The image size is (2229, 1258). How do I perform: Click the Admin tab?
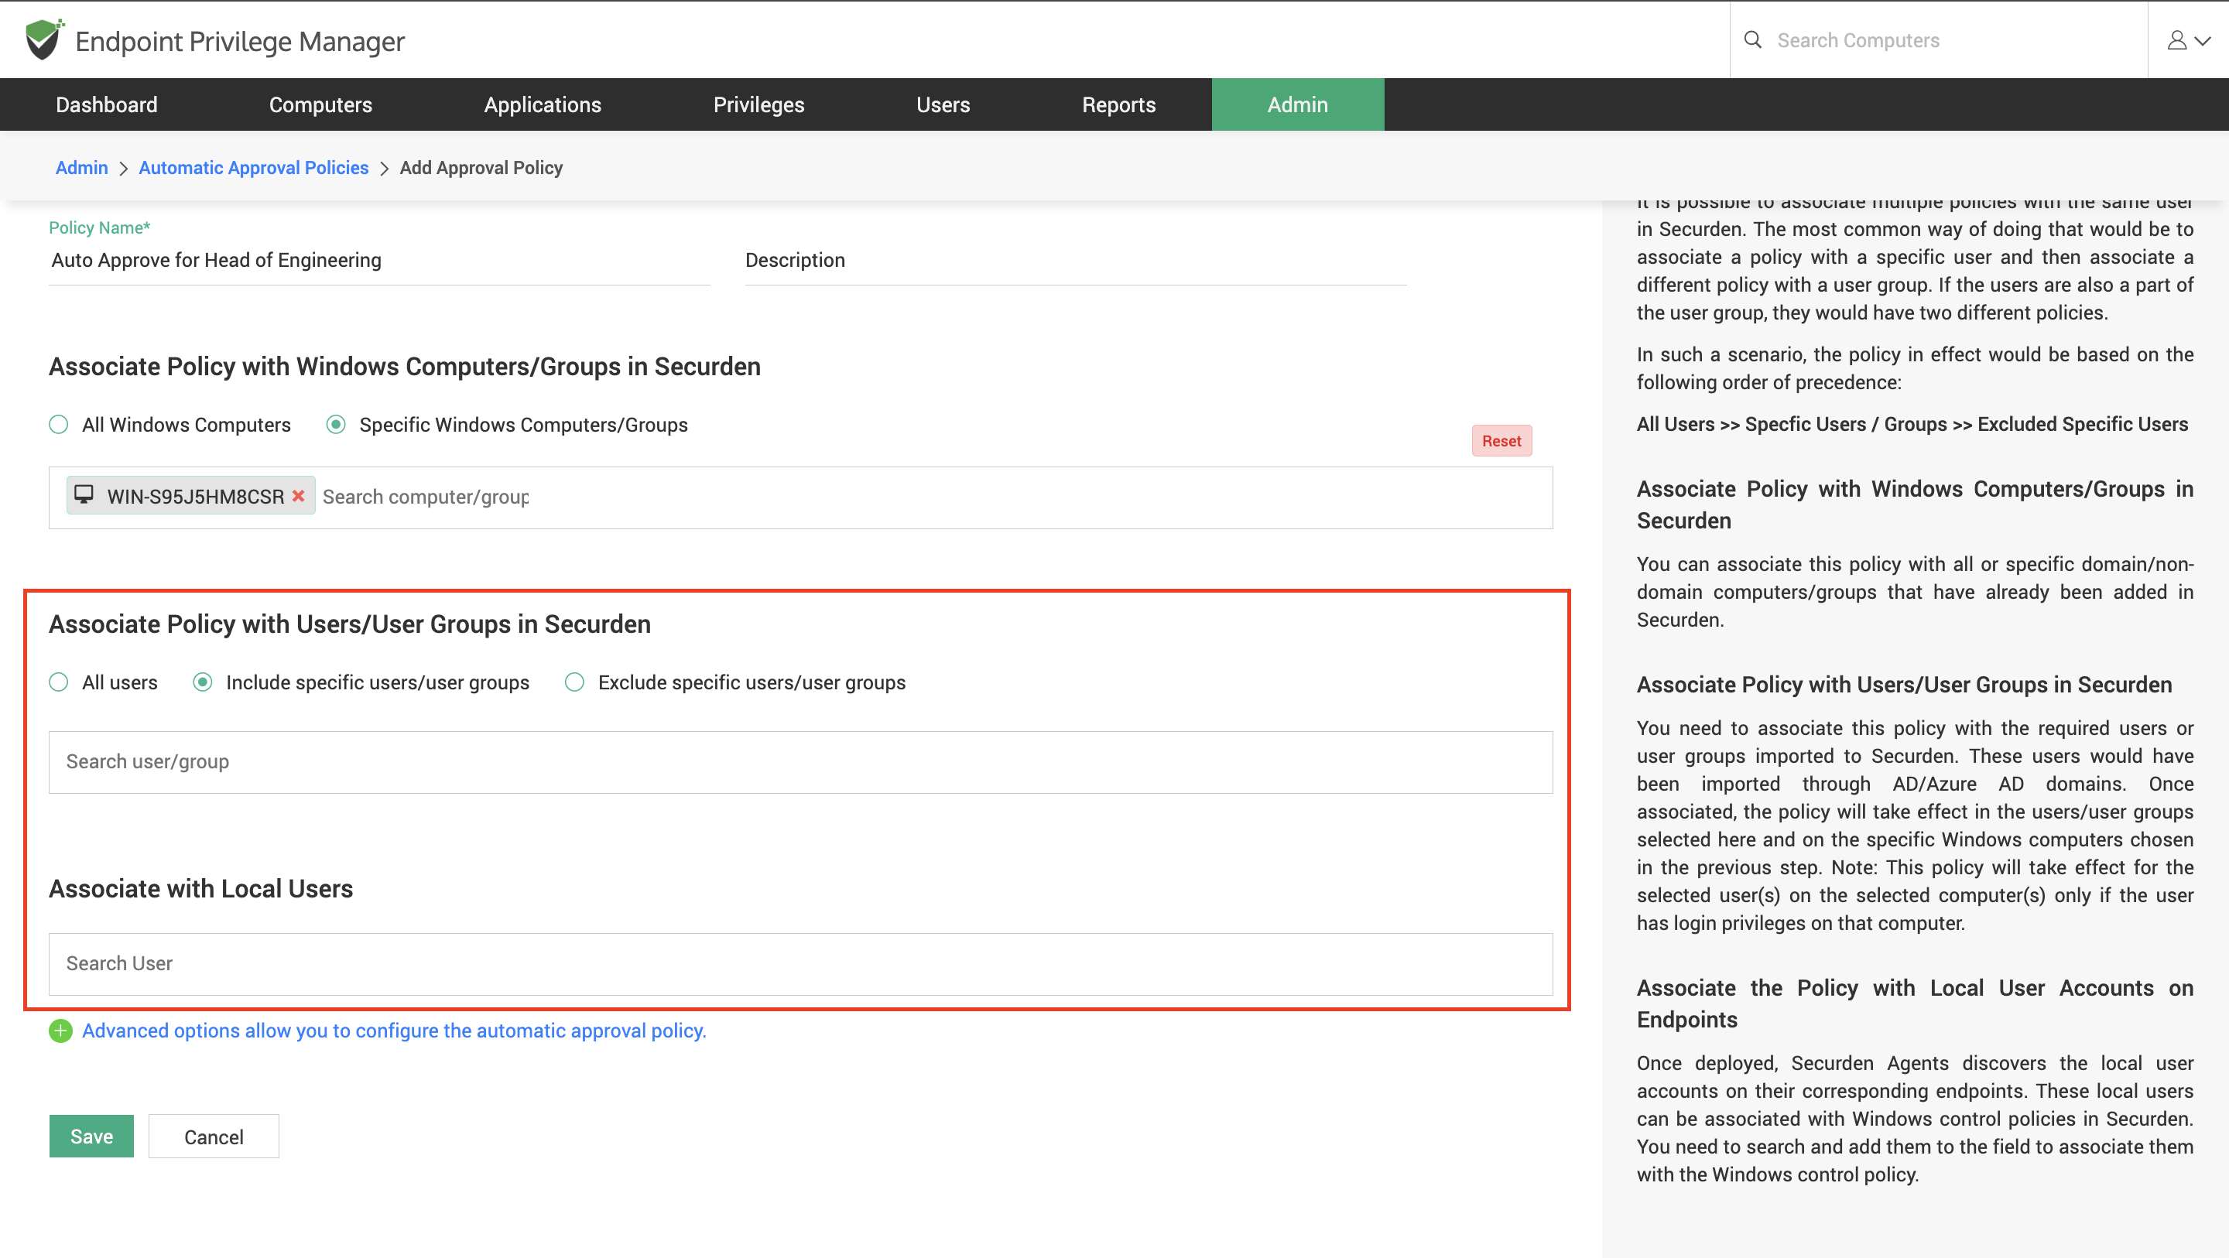click(1298, 104)
